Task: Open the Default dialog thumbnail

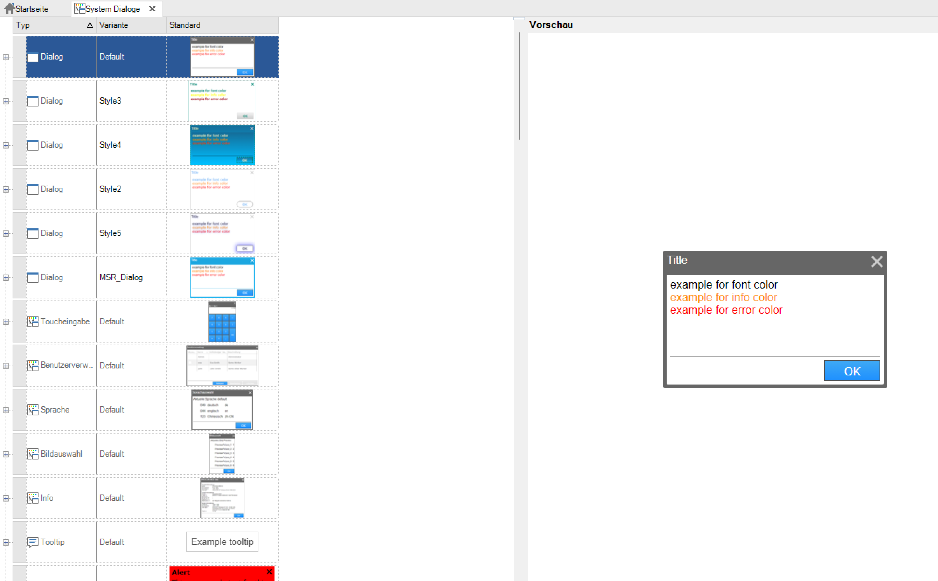Action: coord(222,57)
